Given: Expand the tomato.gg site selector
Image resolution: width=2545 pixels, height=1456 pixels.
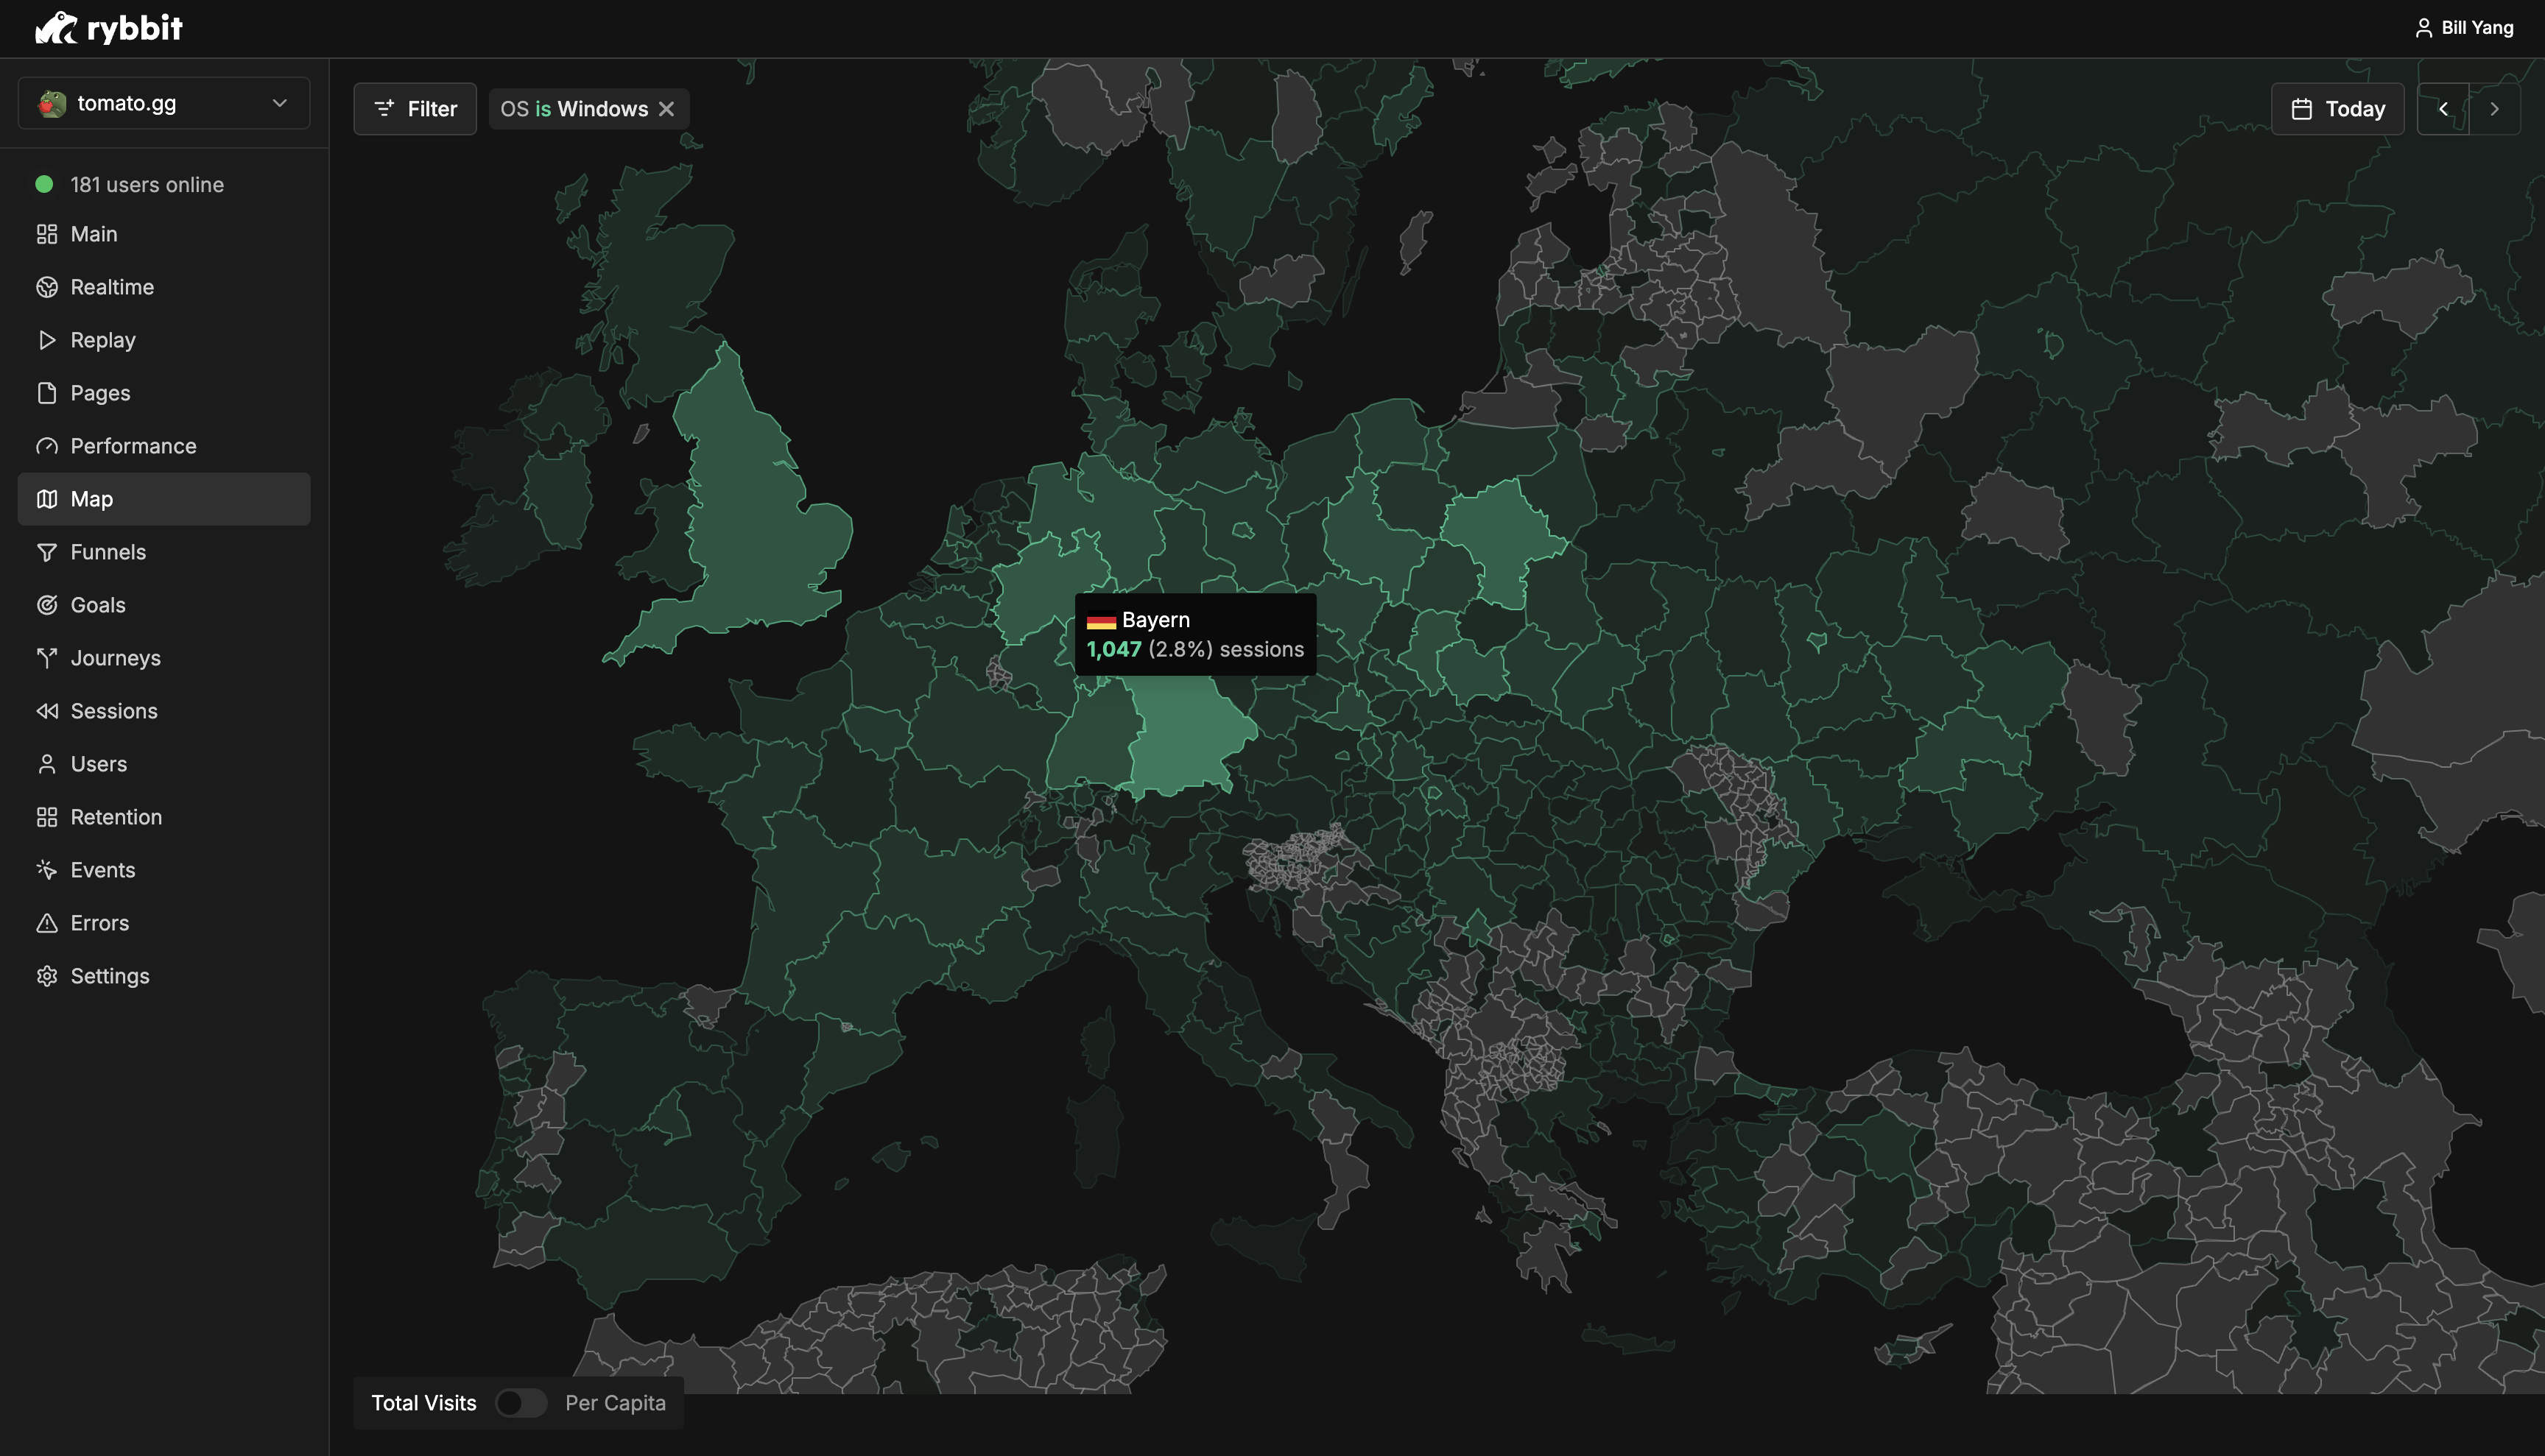Looking at the screenshot, I should pyautogui.click(x=164, y=103).
